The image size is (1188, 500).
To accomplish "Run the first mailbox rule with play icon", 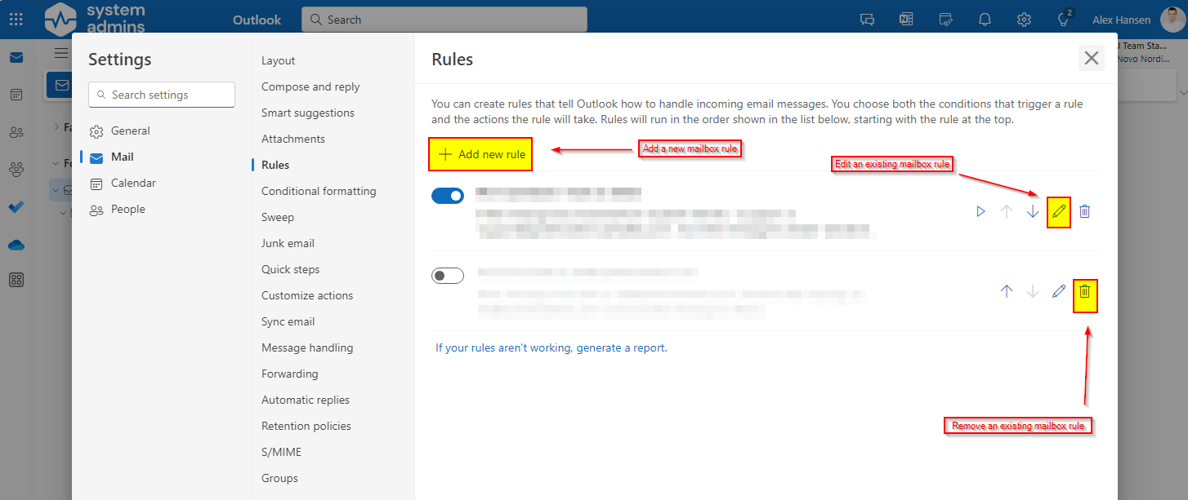I will [980, 210].
